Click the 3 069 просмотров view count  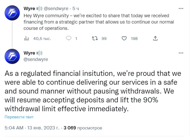pos(83,128)
